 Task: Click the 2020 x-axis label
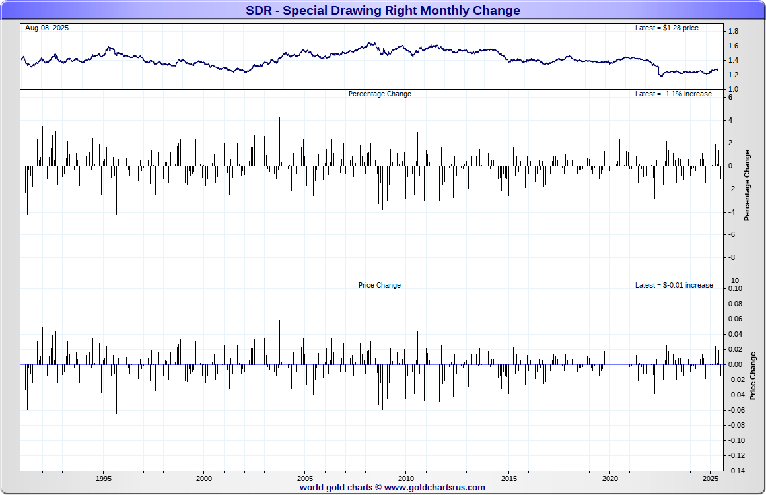(x=609, y=479)
